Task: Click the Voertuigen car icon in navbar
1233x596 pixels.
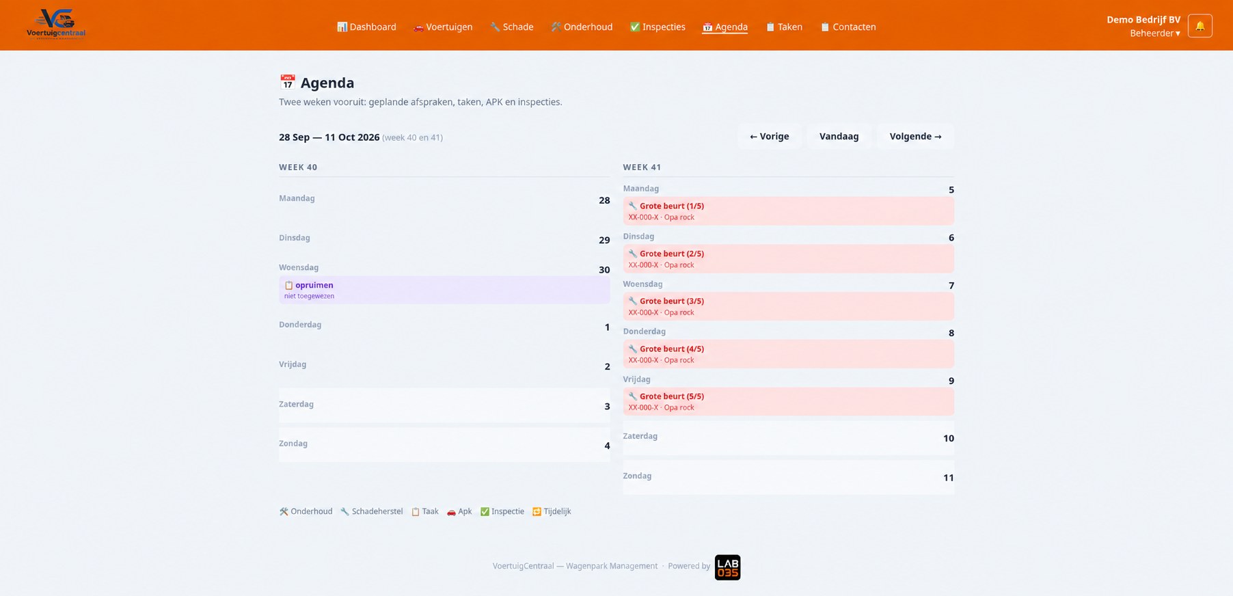Action: pos(418,27)
